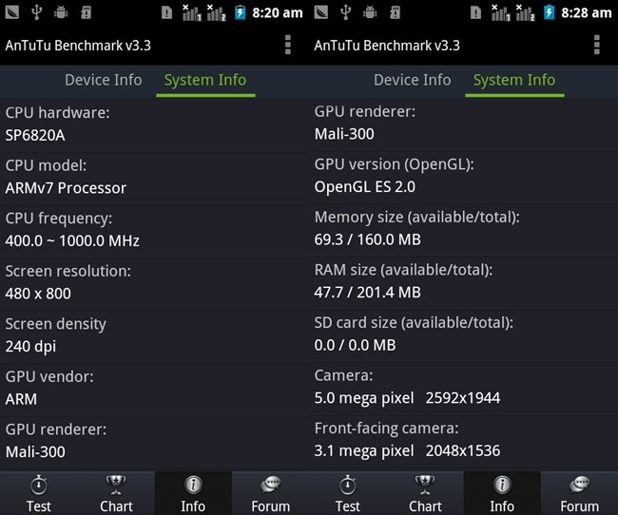Select System Info tab on left screen
Viewport: 618px width, 515px height.
[x=205, y=80]
